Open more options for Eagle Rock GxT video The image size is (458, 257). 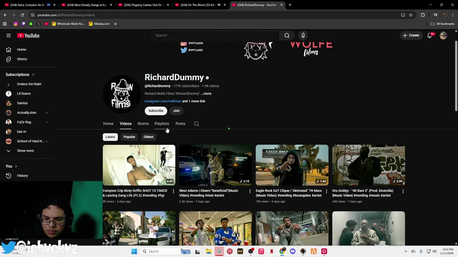click(326, 191)
